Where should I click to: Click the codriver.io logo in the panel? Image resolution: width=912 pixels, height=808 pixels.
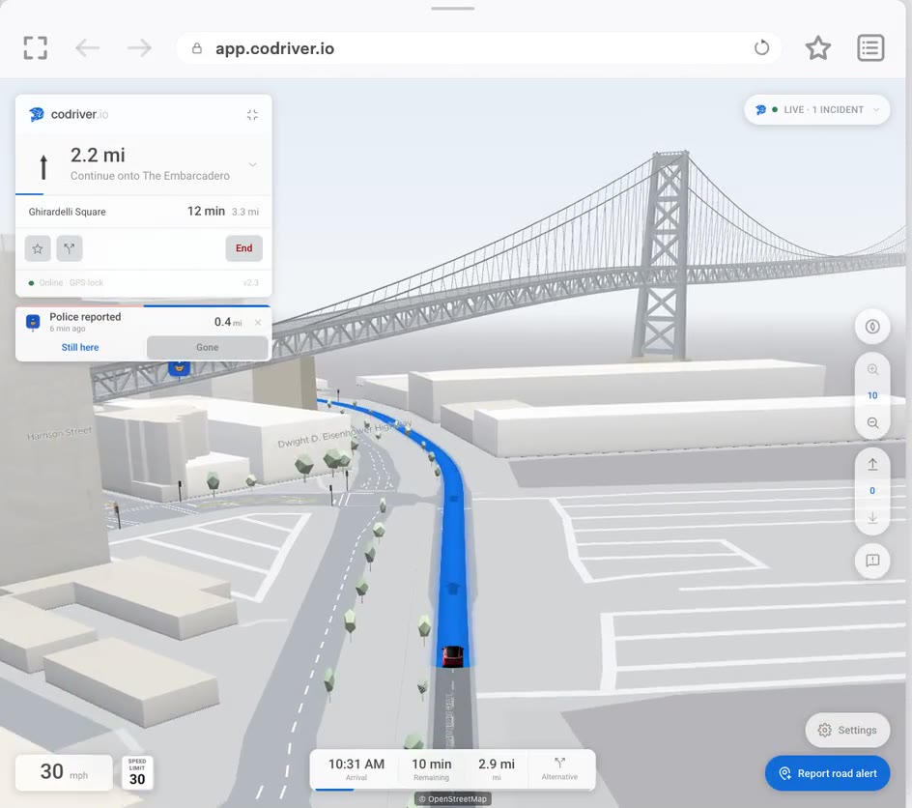tap(69, 114)
